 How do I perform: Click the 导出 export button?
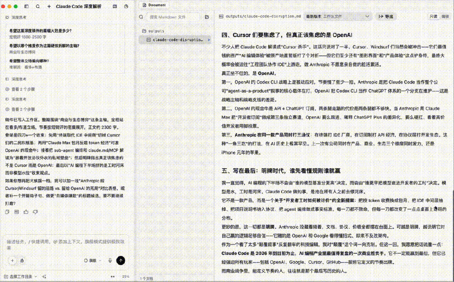[x=386, y=16]
